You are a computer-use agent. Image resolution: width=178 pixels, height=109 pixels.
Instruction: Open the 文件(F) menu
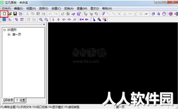pos(6,9)
